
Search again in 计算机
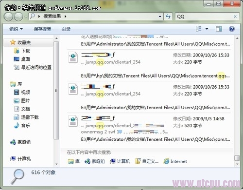(120, 161)
